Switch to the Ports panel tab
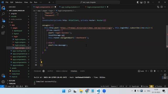 coord(82,71)
